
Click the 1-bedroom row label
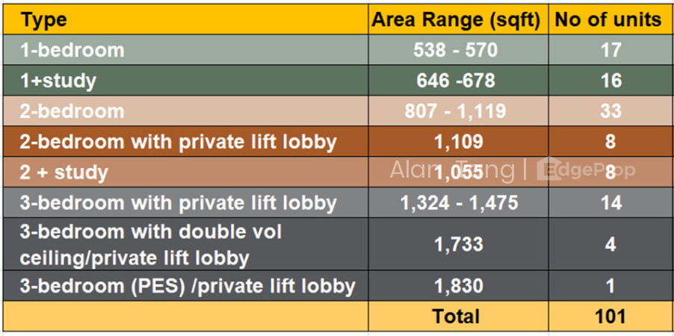[72, 50]
